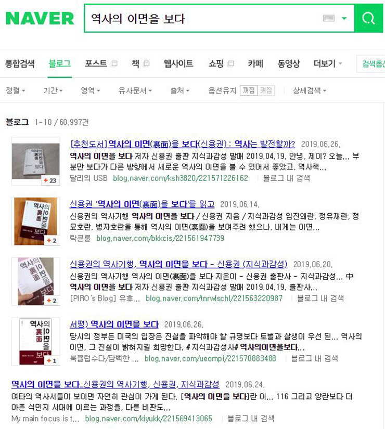Open the new-window icon beside 쇼핑
The height and width of the screenshot is (429, 385).
[x=231, y=64]
